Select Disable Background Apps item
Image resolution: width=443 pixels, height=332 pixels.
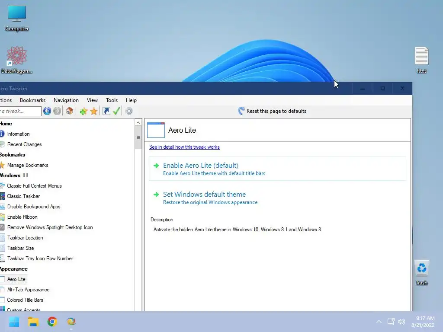[34, 207]
